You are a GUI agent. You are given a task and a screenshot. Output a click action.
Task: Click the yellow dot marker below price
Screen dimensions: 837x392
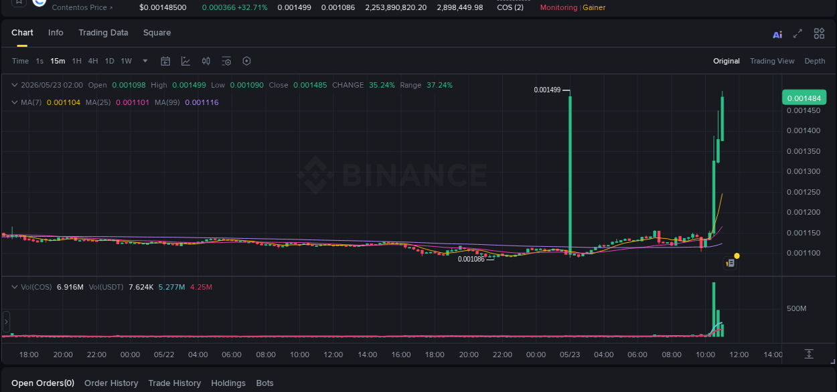coord(737,256)
